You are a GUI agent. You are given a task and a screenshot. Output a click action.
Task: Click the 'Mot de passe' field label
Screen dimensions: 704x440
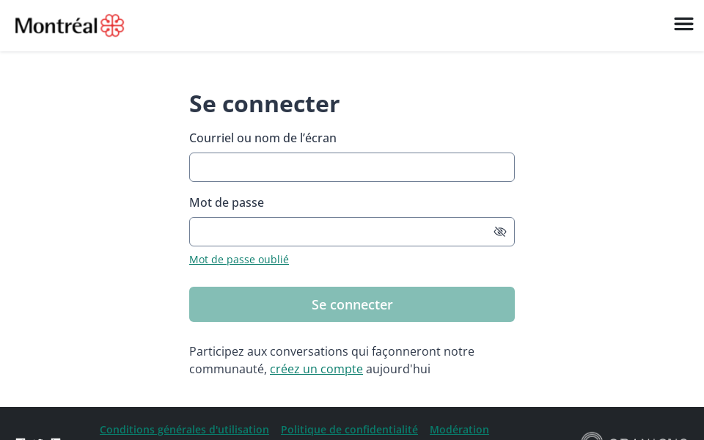227,202
